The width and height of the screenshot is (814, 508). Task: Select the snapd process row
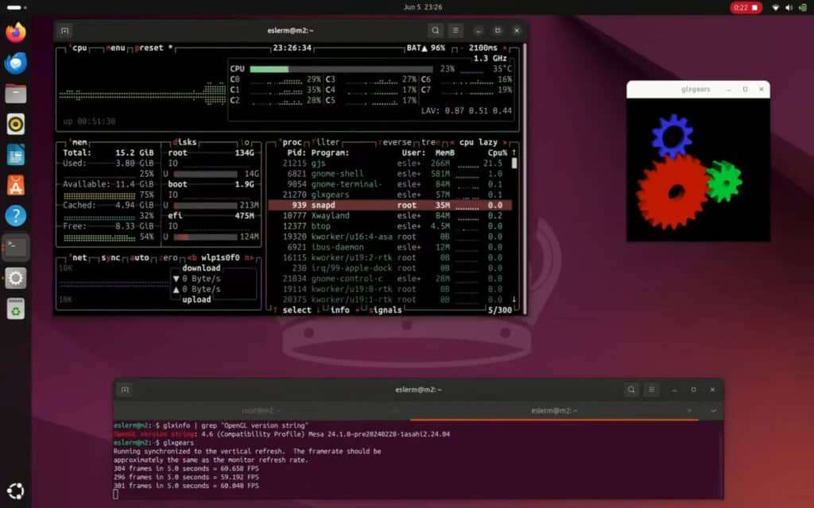coord(390,205)
